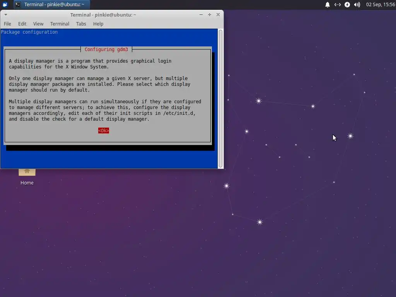The height and width of the screenshot is (297, 396).
Task: Open the terminal window menu arrow
Action: click(x=5, y=15)
